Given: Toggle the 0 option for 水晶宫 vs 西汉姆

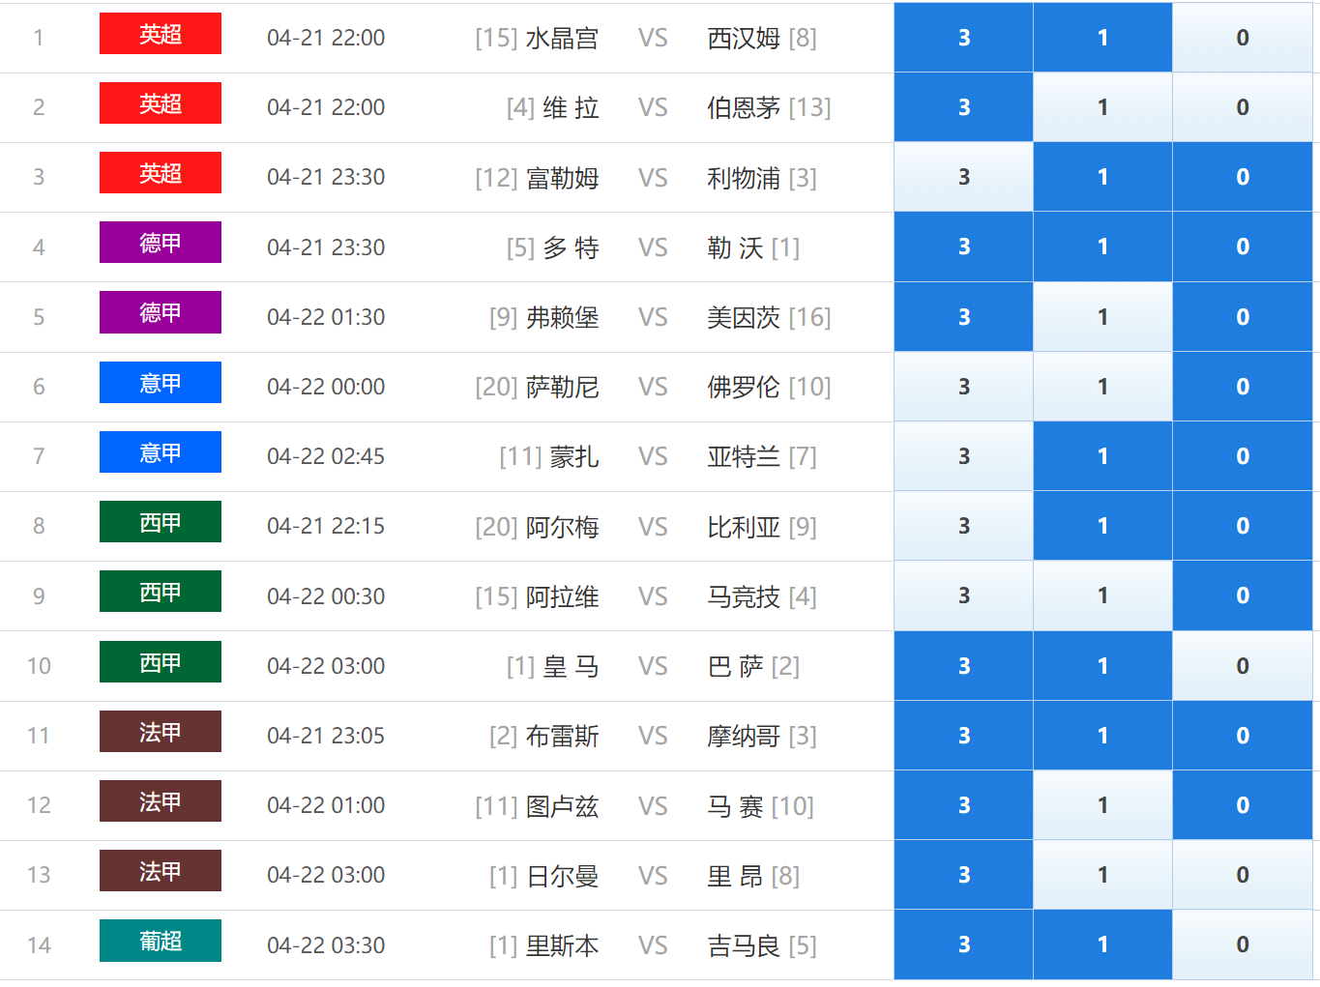Looking at the screenshot, I should [1243, 38].
